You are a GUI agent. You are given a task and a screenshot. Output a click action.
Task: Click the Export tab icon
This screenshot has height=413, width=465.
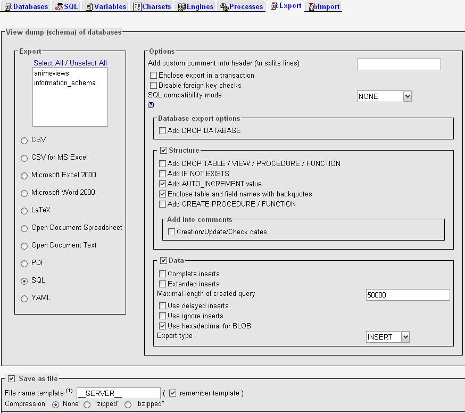point(275,6)
